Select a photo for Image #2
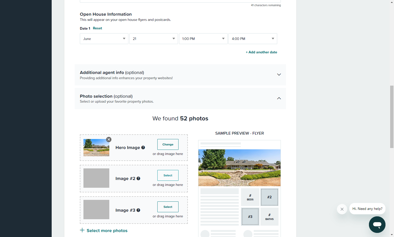Image resolution: width=394 pixels, height=237 pixels. [168, 175]
